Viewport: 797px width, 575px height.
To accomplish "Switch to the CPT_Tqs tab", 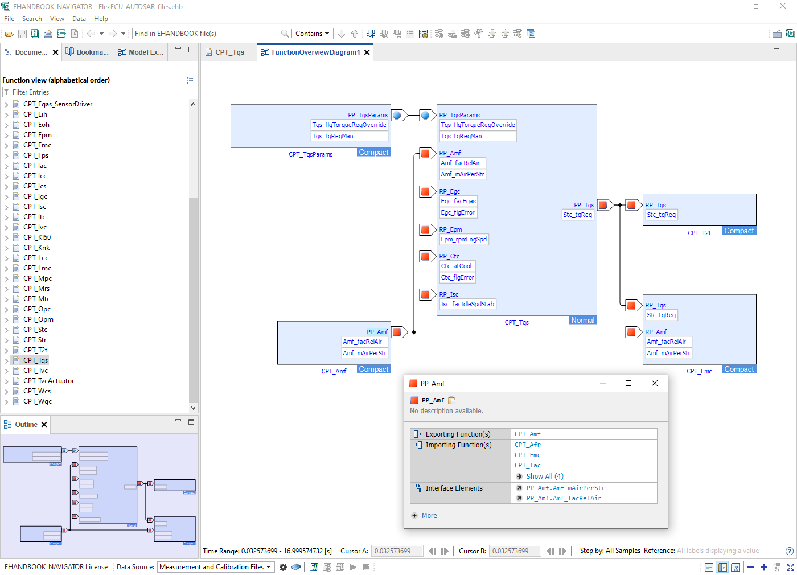I will click(229, 52).
